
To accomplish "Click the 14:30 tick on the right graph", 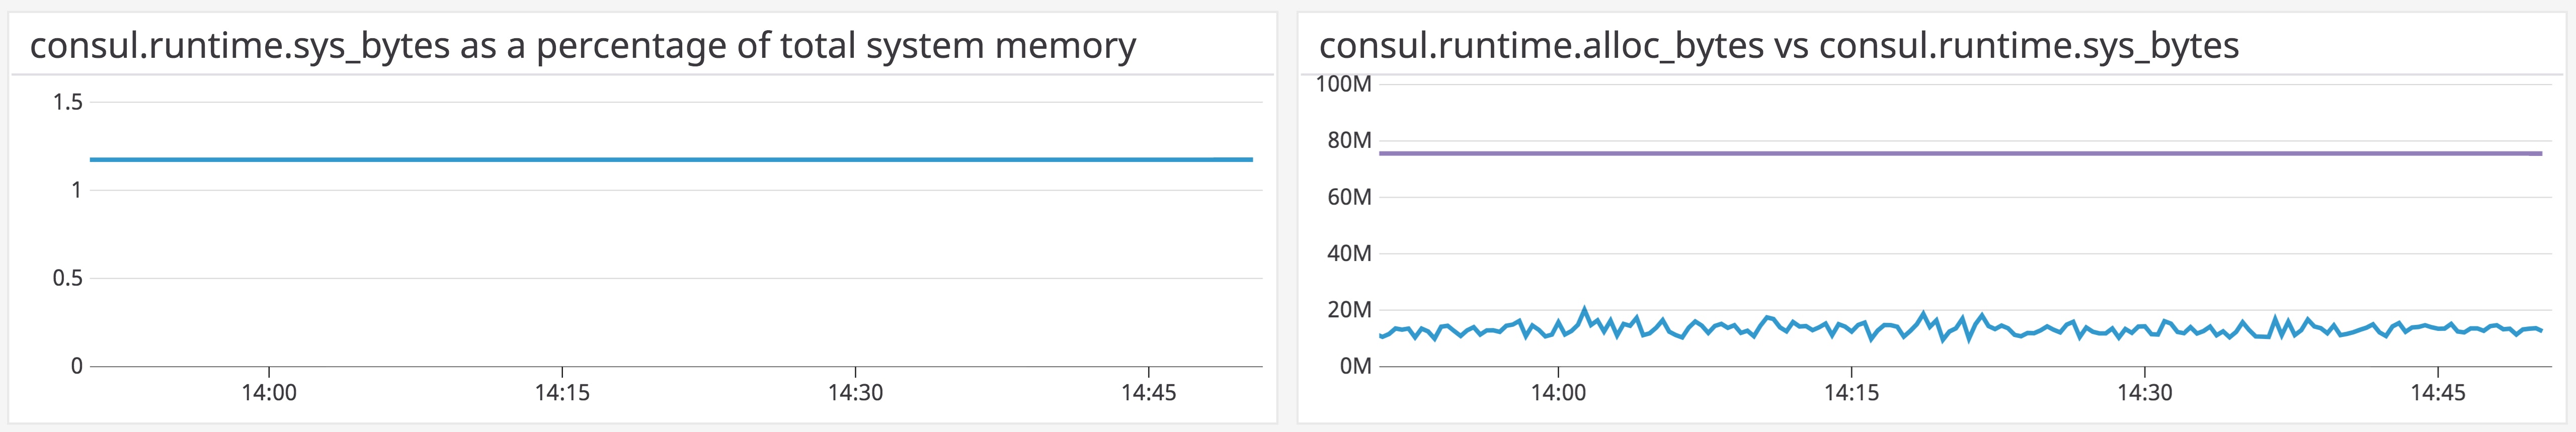I will [x=2144, y=393].
